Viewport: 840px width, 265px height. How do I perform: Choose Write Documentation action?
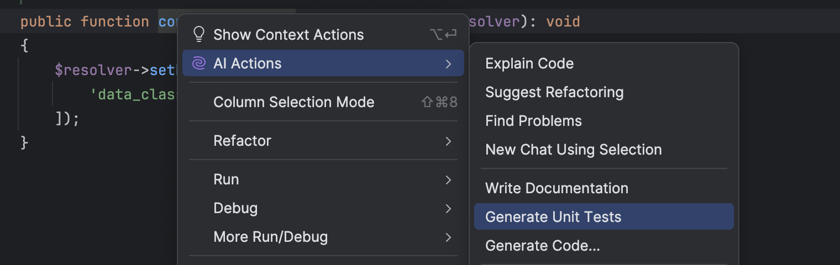tap(556, 188)
